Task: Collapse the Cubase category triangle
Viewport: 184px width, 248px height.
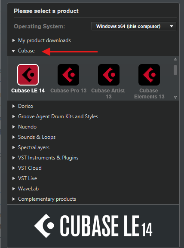Action: [x=13, y=51]
